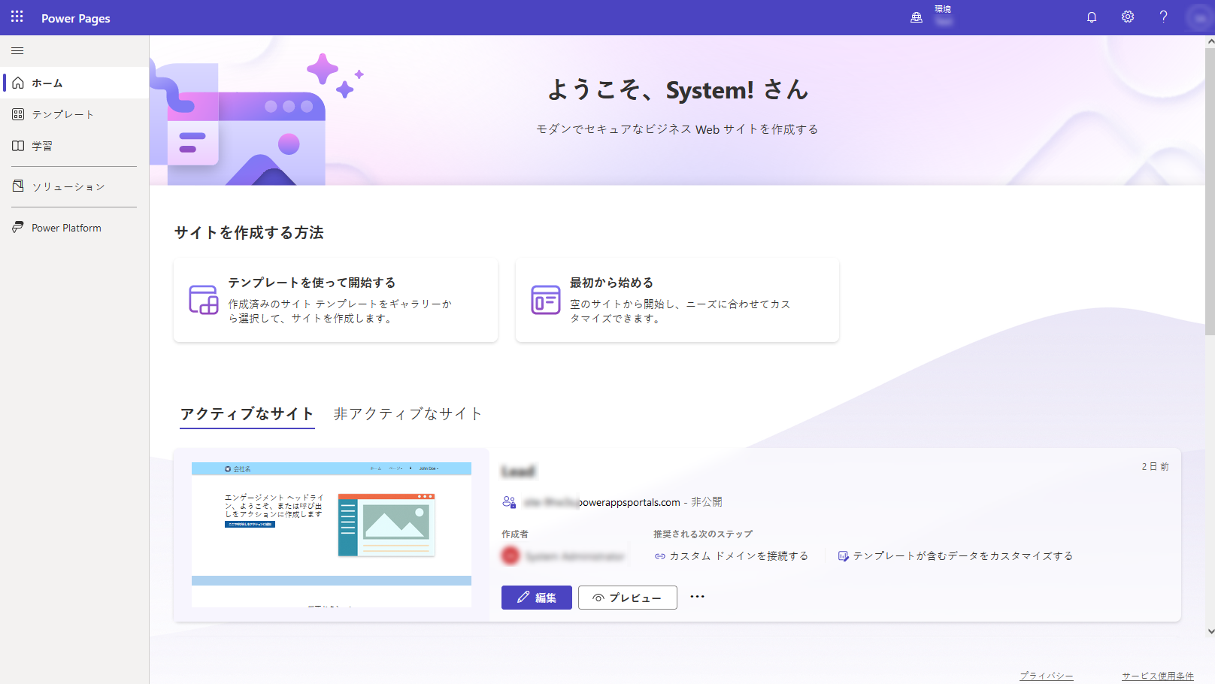The width and height of the screenshot is (1215, 684).
Task: Switch to アクティブなサイト tab
Action: click(247, 414)
